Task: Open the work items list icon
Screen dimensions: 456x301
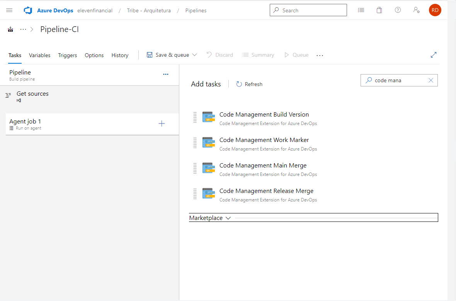Action: [x=361, y=10]
